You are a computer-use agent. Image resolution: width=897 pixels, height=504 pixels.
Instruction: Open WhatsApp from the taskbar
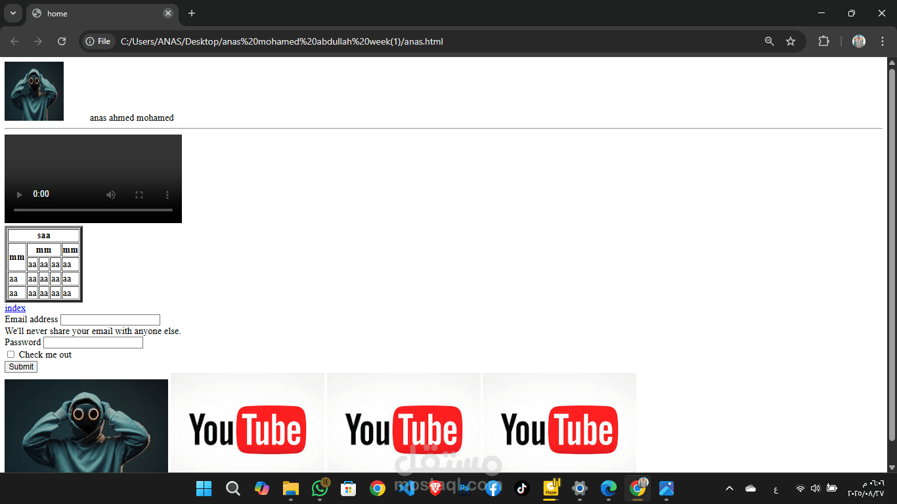(320, 488)
